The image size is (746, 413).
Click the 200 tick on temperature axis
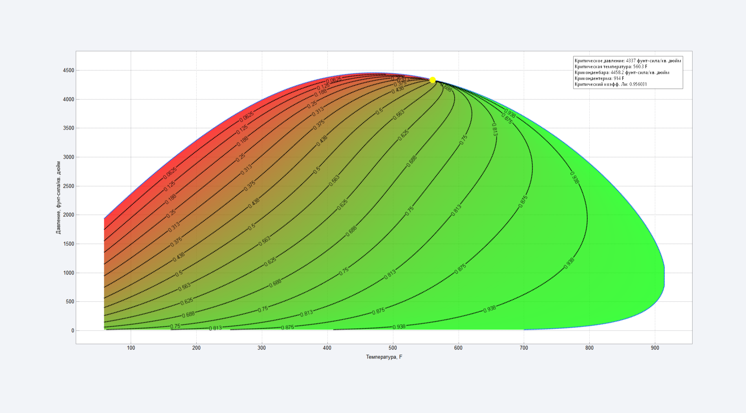pyautogui.click(x=196, y=348)
